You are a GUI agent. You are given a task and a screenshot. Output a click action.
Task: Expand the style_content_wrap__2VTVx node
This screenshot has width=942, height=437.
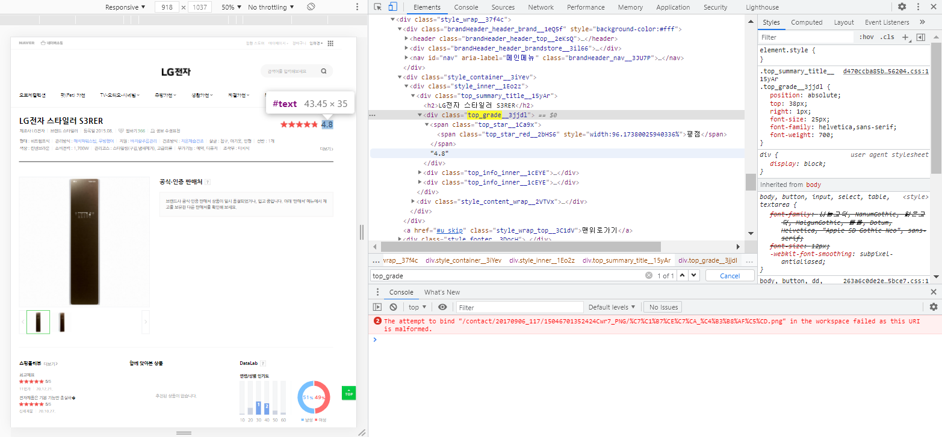tap(414, 201)
